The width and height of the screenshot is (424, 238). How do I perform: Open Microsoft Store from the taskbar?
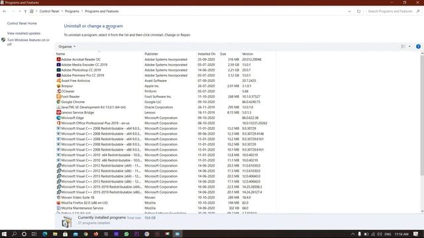click(65, 234)
